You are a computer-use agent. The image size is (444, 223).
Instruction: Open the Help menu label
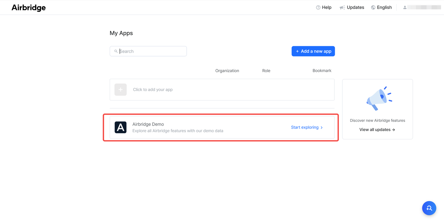tap(327, 7)
